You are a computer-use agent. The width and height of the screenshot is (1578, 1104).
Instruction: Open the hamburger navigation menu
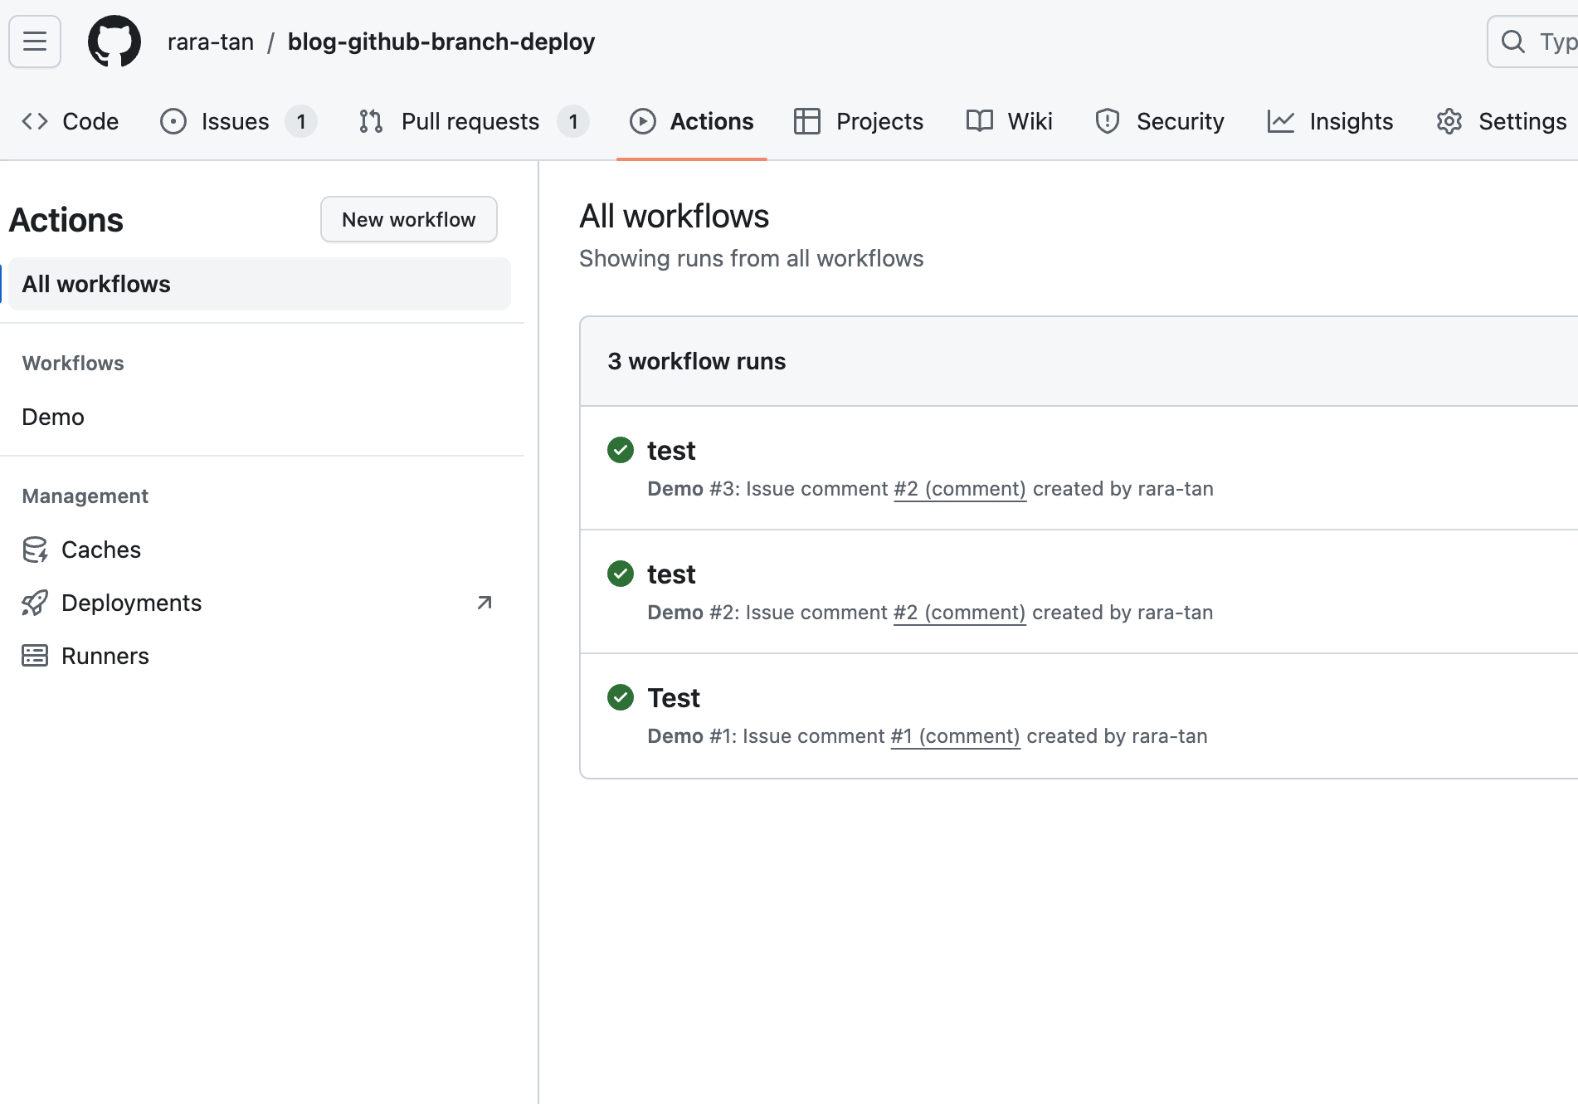34,42
